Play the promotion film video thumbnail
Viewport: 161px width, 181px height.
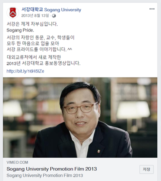tap(80, 117)
